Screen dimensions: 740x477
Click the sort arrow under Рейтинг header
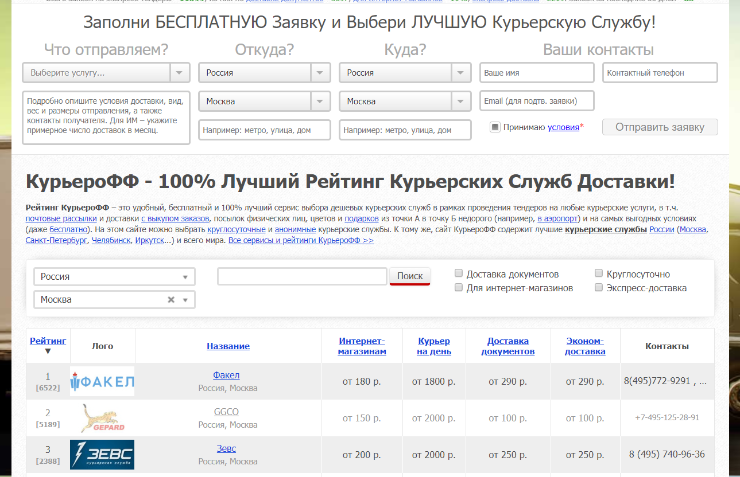click(x=48, y=351)
